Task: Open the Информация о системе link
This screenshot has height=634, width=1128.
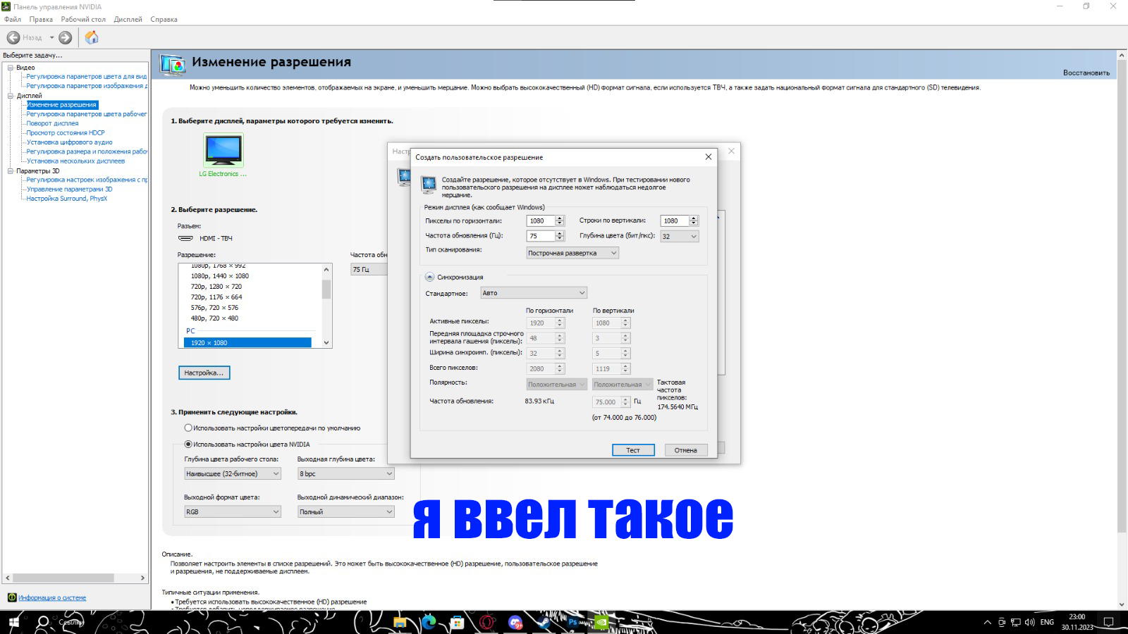Action: [x=52, y=597]
